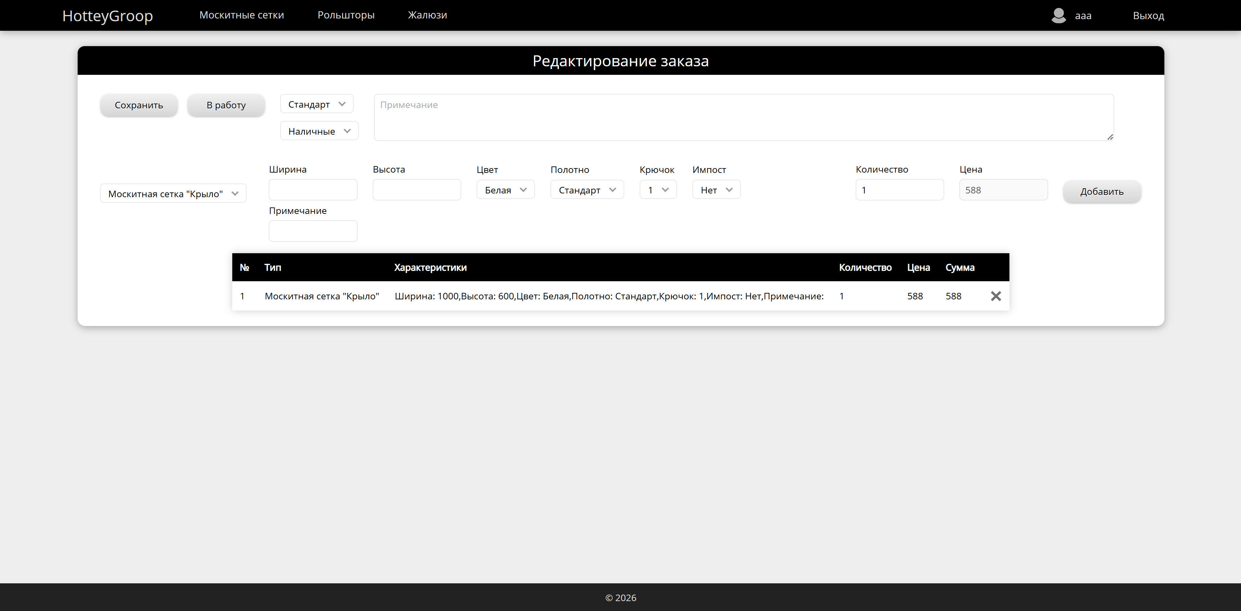The width and height of the screenshot is (1241, 611).
Task: Open the Цвет dropdown showing Белая
Action: point(505,190)
